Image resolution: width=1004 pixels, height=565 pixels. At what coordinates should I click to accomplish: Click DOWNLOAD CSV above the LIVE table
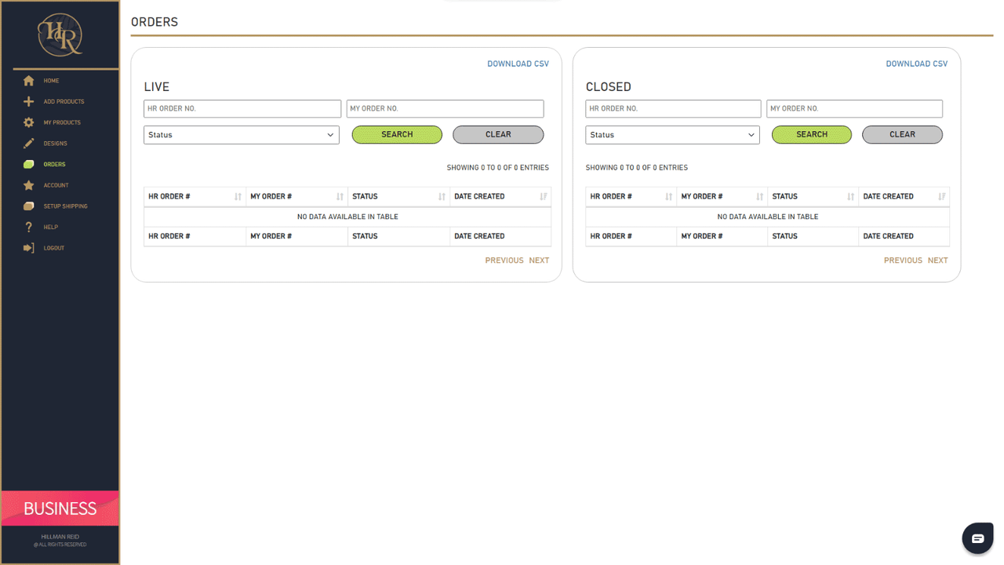click(518, 64)
